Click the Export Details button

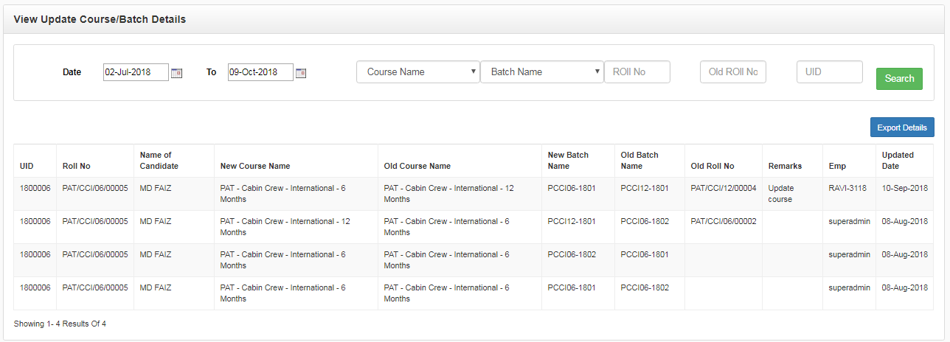(x=902, y=128)
